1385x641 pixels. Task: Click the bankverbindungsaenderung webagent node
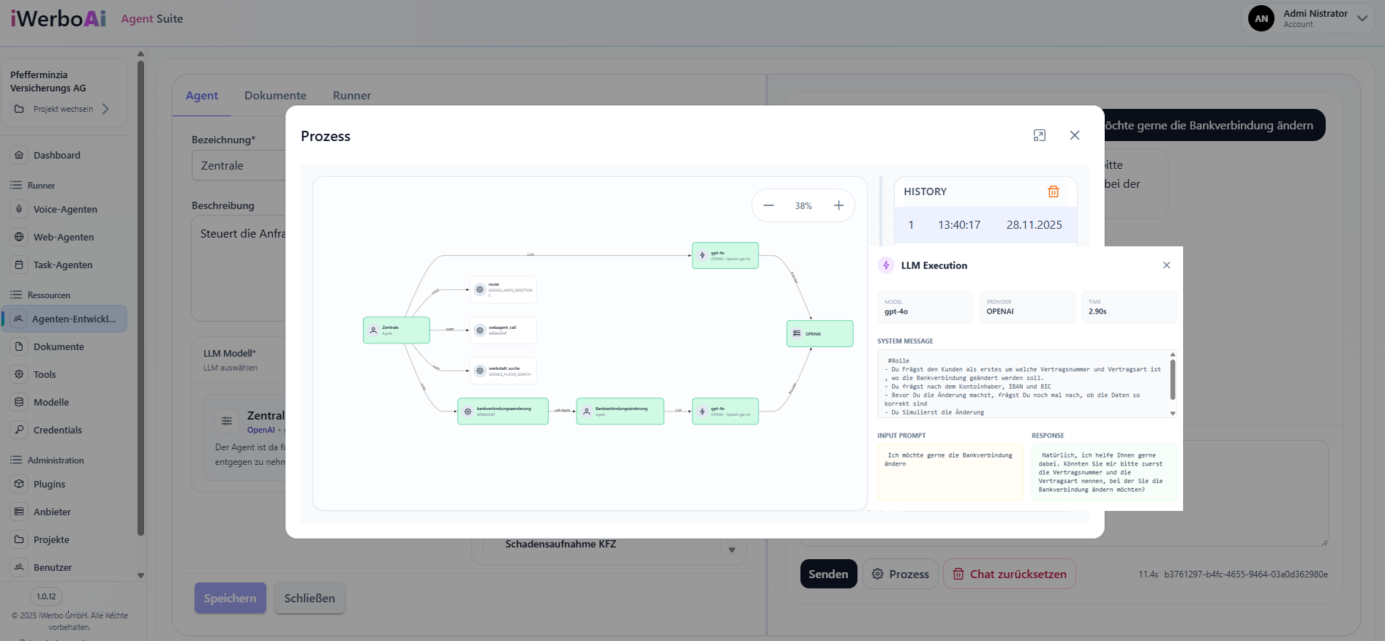pos(503,411)
